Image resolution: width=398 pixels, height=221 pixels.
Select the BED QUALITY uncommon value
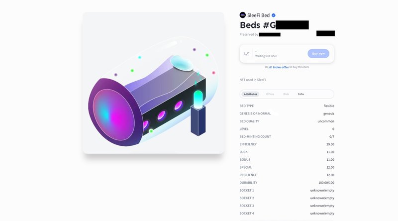(x=326, y=121)
